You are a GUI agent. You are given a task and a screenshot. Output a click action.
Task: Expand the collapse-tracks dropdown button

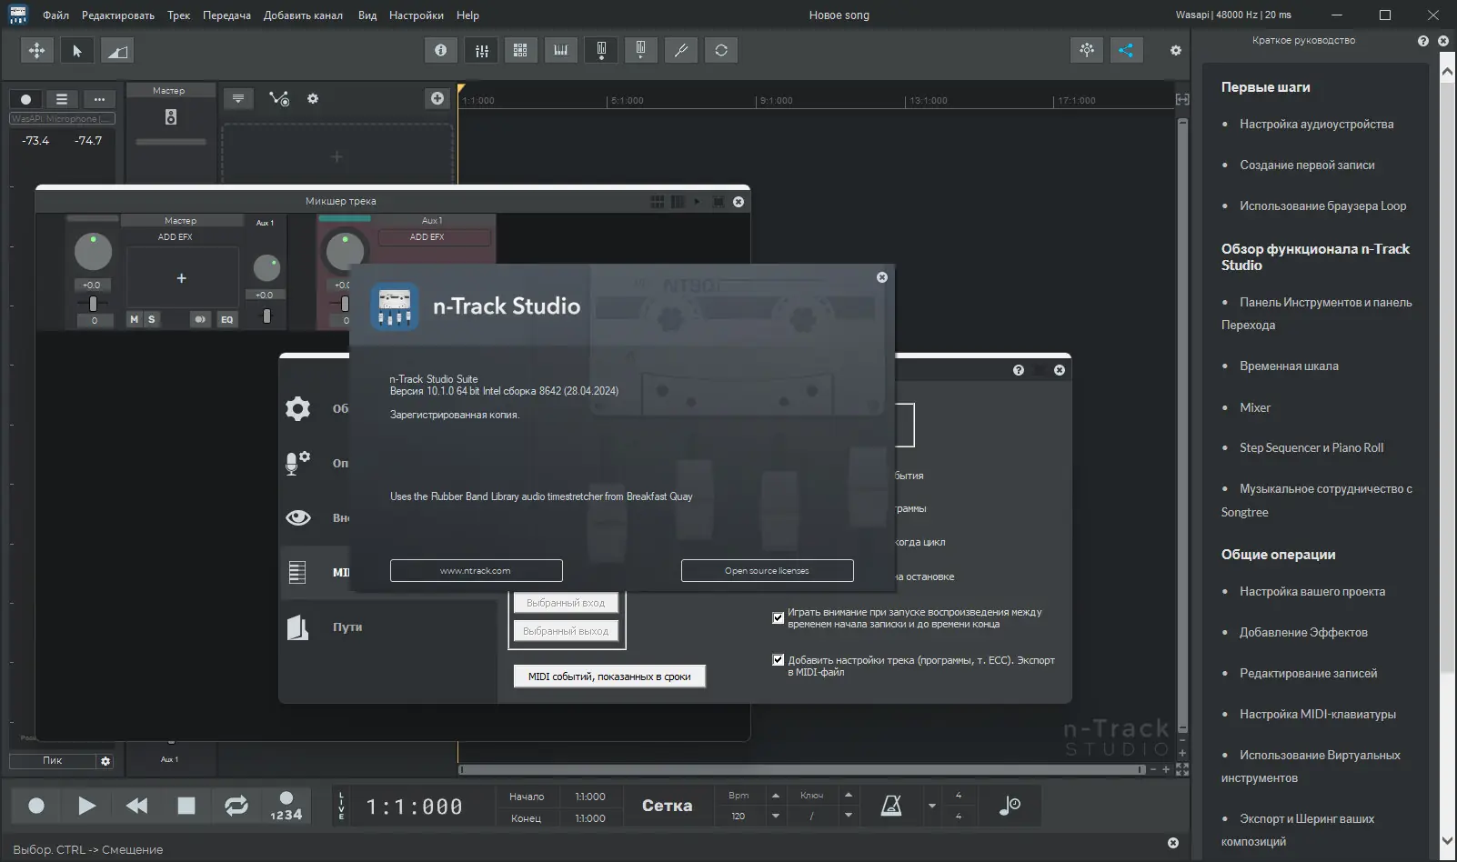point(238,98)
